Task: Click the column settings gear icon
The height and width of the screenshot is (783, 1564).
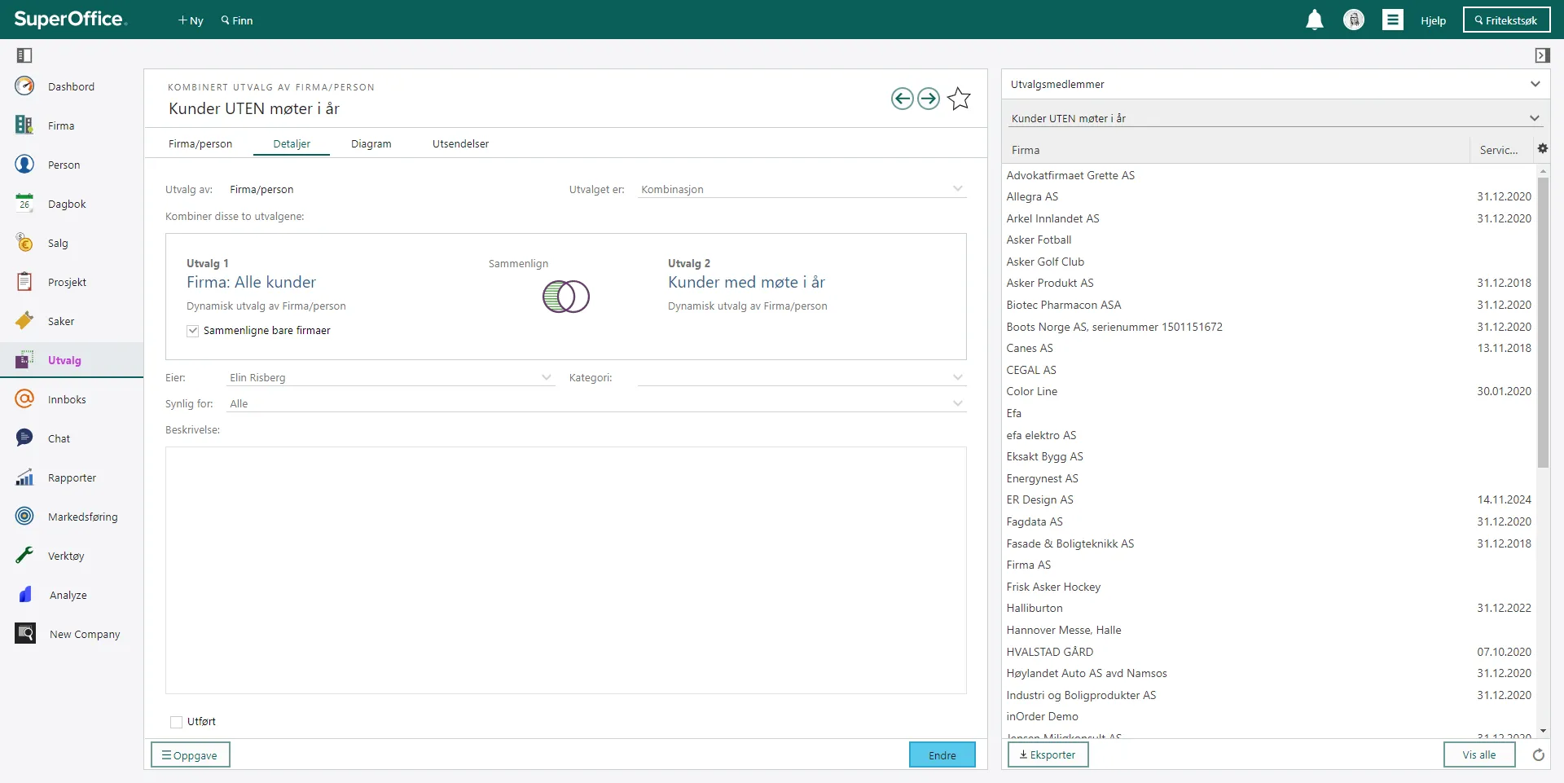Action: [x=1542, y=148]
